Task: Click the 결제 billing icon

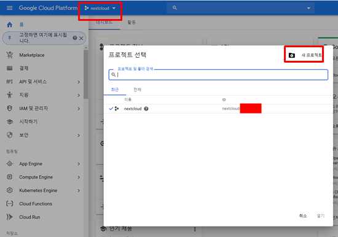Action: click(x=9, y=68)
